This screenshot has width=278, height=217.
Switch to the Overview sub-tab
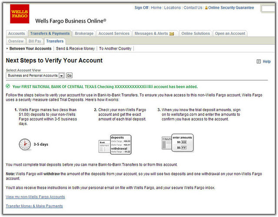click(16, 41)
